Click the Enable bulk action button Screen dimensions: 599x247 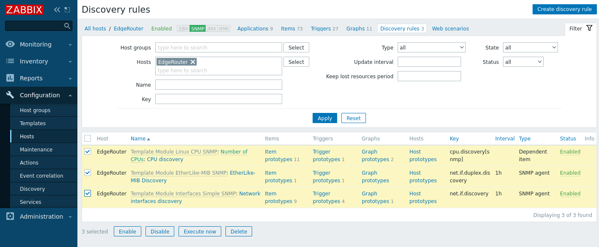pyautogui.click(x=127, y=231)
